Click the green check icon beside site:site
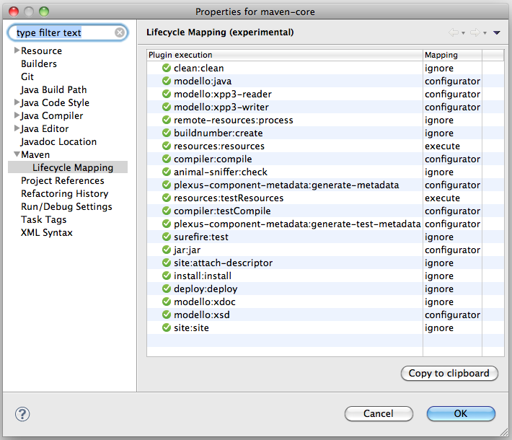512x440 pixels. pyautogui.click(x=167, y=327)
